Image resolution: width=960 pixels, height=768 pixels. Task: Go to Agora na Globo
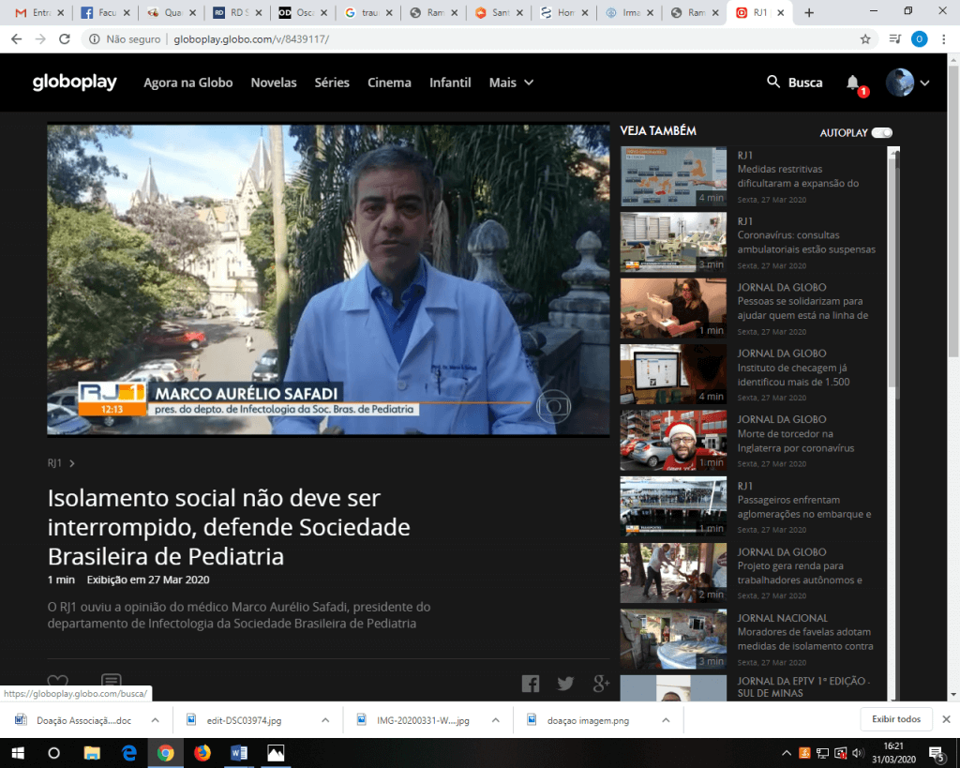tap(187, 83)
